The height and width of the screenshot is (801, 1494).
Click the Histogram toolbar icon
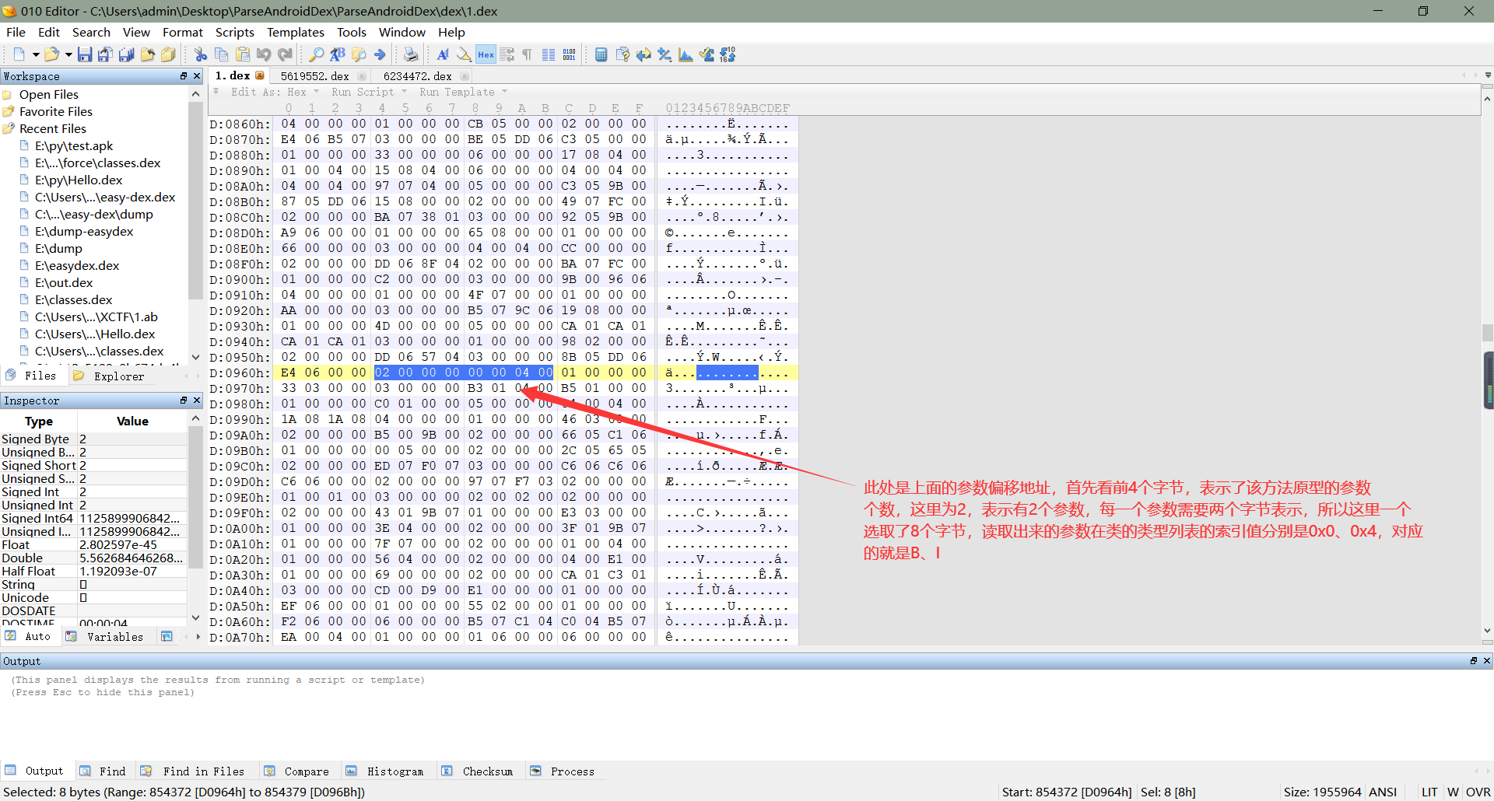[x=686, y=54]
